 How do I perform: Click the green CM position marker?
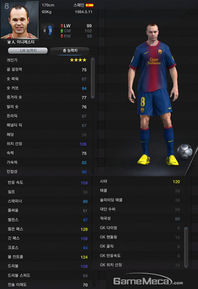[62, 31]
